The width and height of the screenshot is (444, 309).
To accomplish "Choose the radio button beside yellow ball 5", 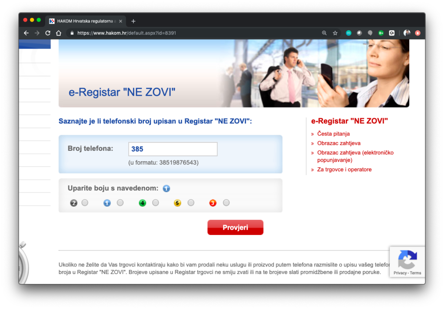I will pos(191,203).
